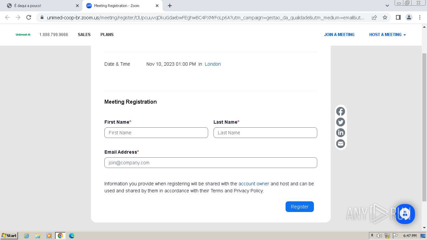Image resolution: width=427 pixels, height=240 pixels.
Task: Click the browser address bar URL
Action: coord(205,17)
